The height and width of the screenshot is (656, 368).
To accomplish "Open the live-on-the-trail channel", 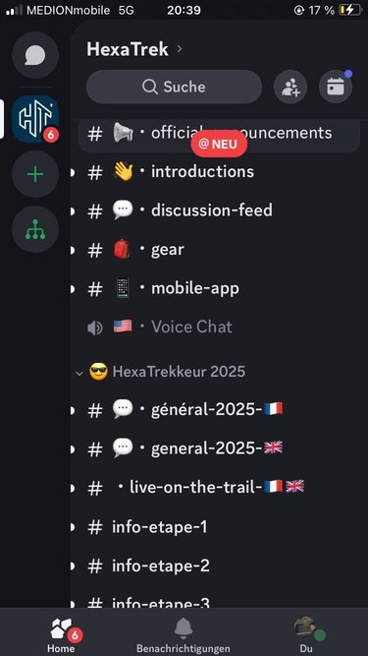I will pyautogui.click(x=219, y=487).
